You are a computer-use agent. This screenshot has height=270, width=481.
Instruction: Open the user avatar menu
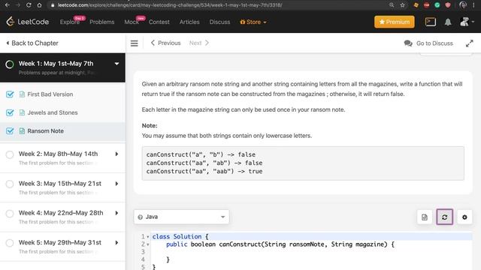click(467, 22)
